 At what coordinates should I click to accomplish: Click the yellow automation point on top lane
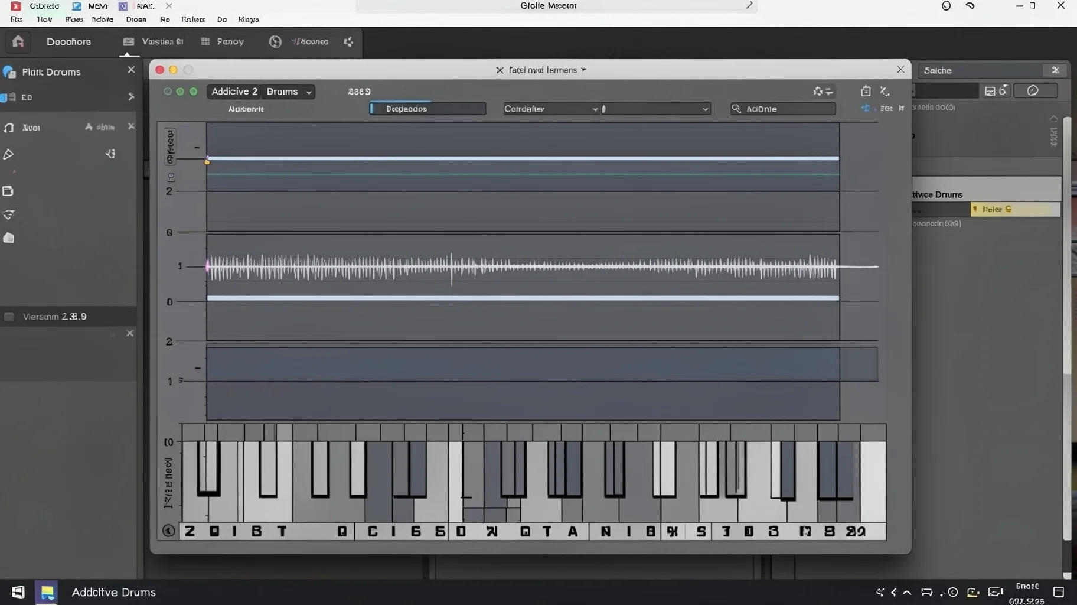point(207,161)
